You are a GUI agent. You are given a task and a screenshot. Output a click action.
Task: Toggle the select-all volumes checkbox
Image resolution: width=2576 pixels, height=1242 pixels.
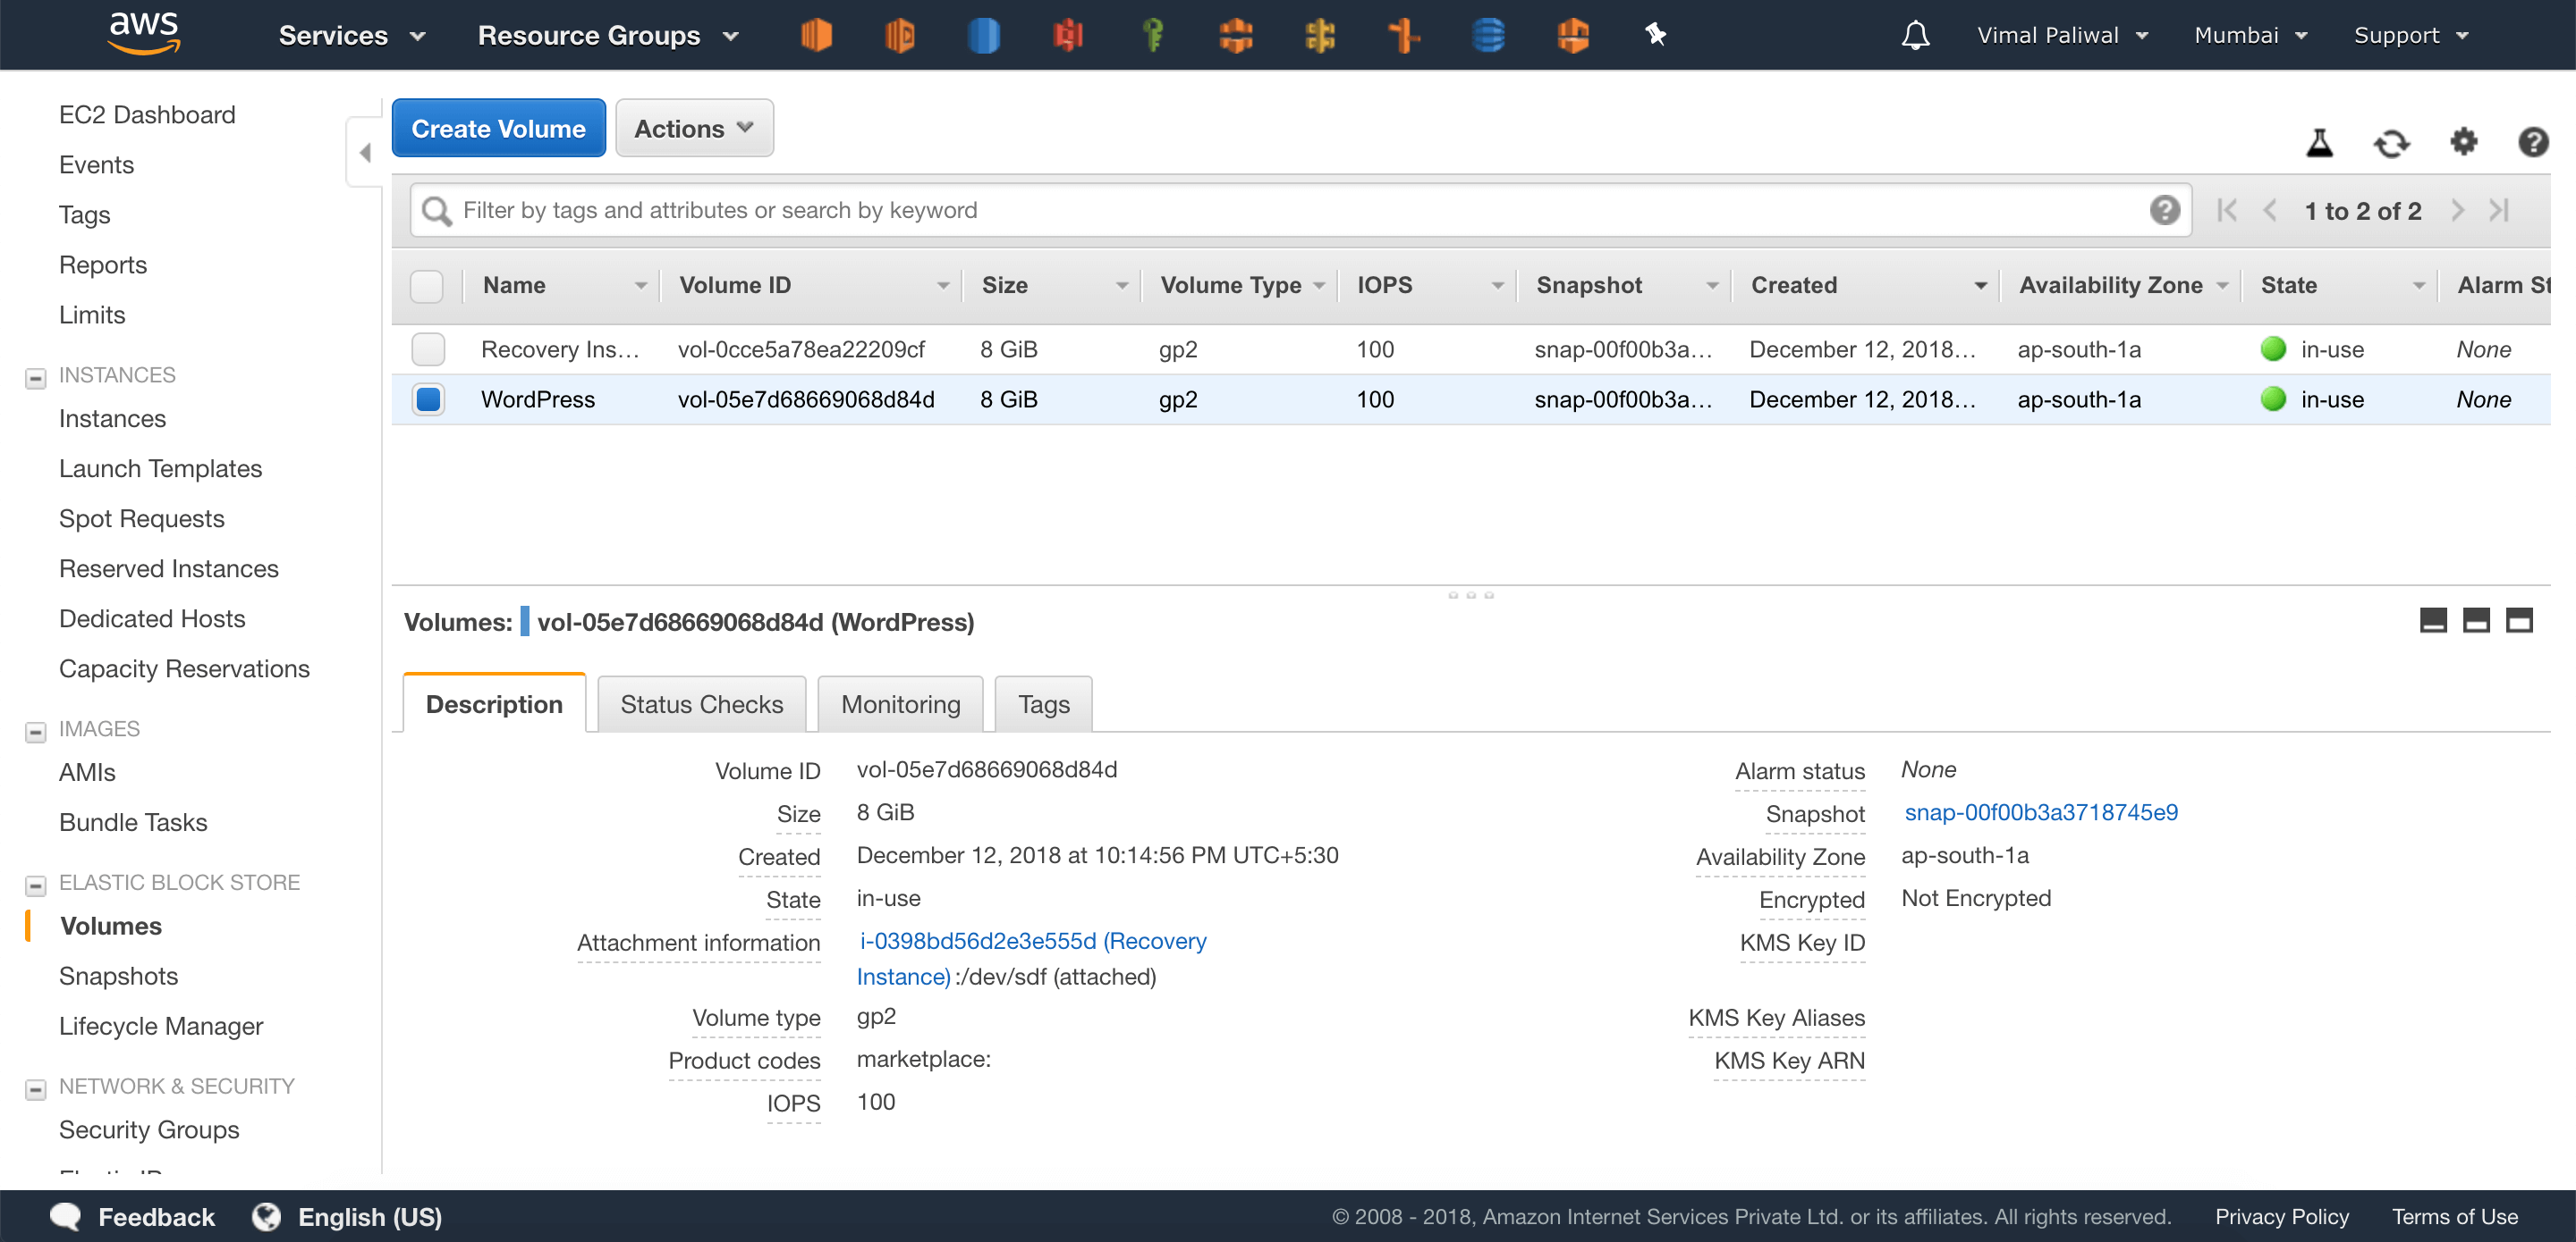click(x=427, y=286)
